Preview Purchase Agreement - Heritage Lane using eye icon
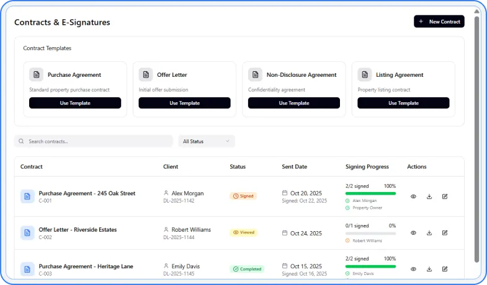Viewport: 487px width, 285px height. coord(414,269)
